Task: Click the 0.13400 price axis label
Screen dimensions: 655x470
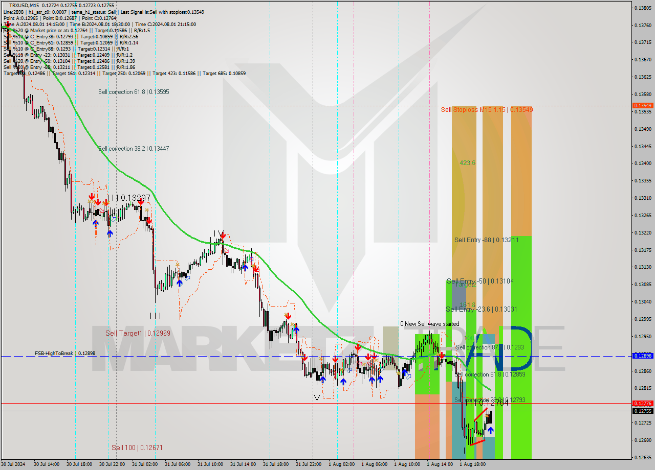Action: [642, 163]
